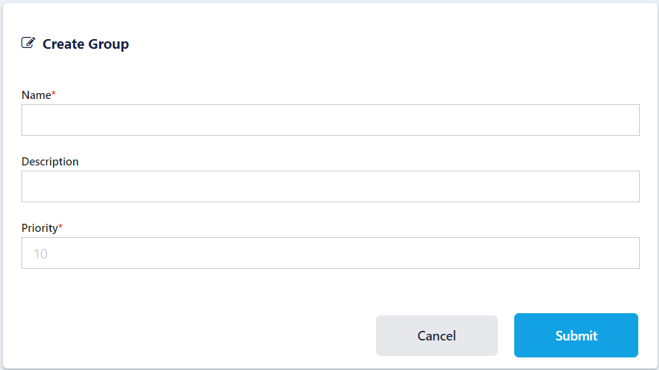Focus the Name text field

coord(330,120)
